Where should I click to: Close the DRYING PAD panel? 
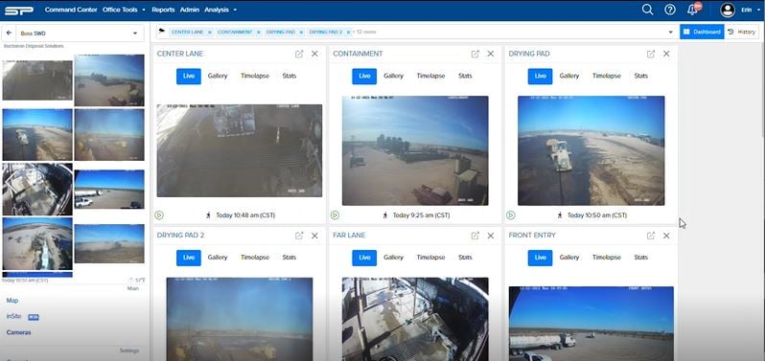point(666,54)
